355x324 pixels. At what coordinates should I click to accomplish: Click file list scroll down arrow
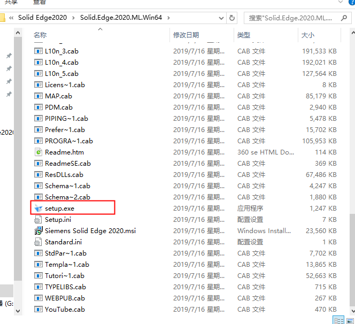352,311
